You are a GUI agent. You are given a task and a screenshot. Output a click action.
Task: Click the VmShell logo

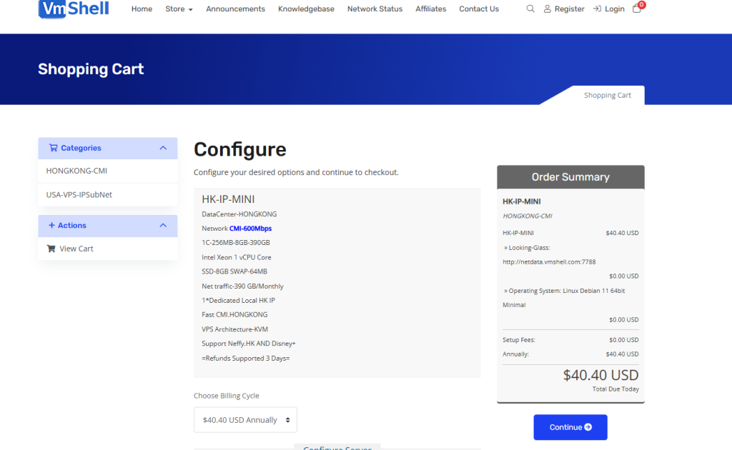click(74, 9)
